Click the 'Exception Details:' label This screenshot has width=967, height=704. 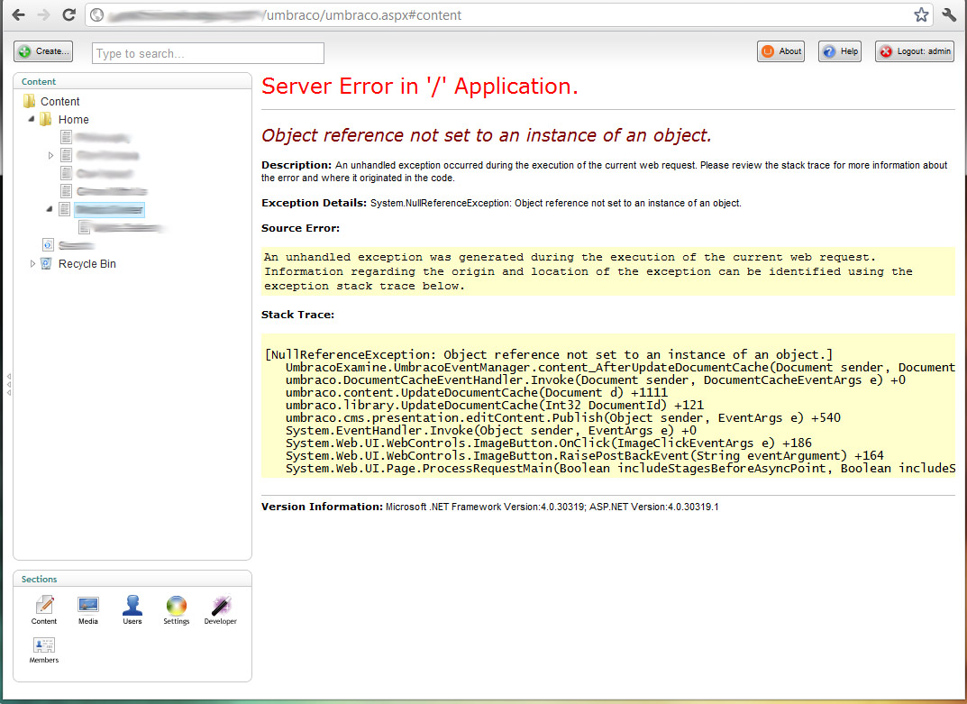(314, 203)
